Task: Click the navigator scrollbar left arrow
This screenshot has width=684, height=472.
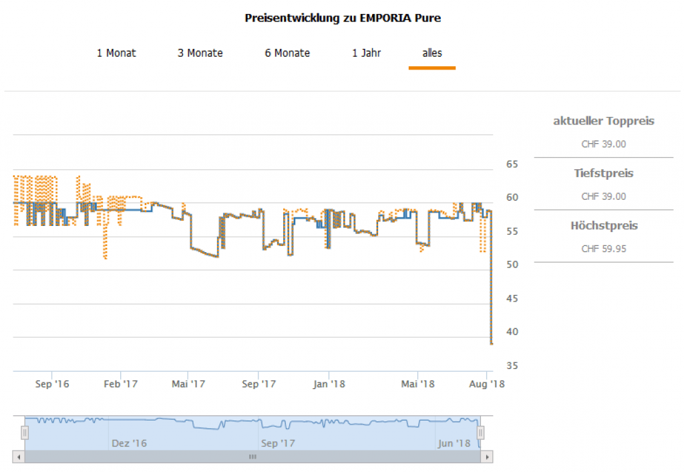Action: point(17,457)
